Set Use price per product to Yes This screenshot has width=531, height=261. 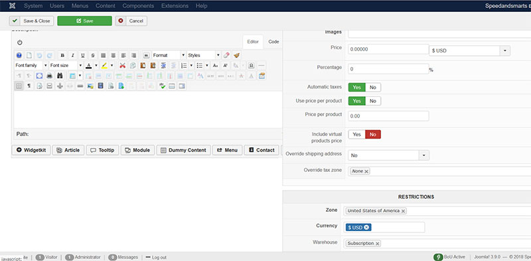356,101
